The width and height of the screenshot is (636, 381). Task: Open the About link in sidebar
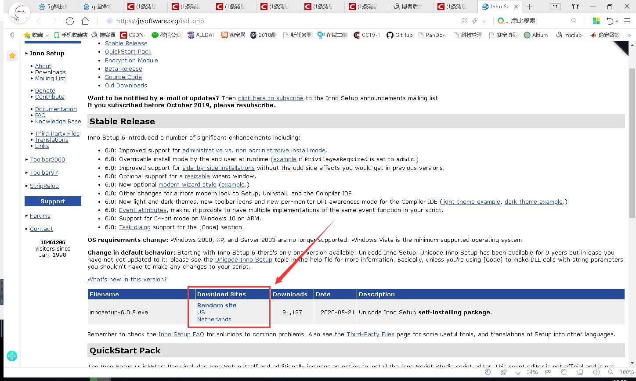(43, 66)
